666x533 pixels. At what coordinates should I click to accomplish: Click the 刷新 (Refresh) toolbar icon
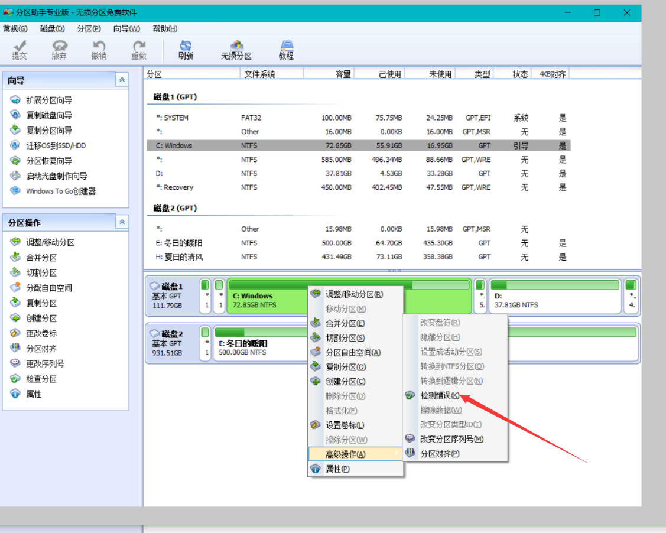tap(185, 50)
